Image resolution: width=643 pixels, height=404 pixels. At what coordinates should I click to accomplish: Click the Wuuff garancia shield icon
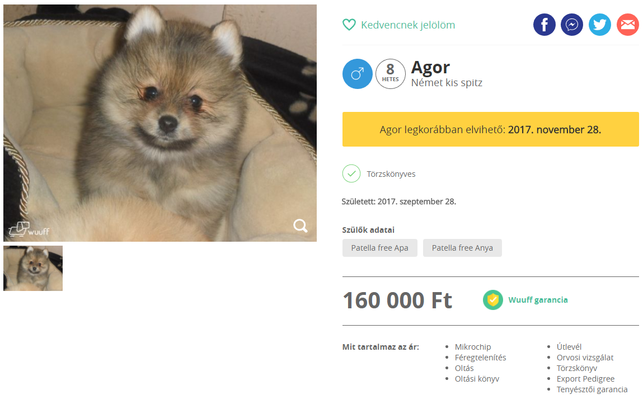point(493,300)
